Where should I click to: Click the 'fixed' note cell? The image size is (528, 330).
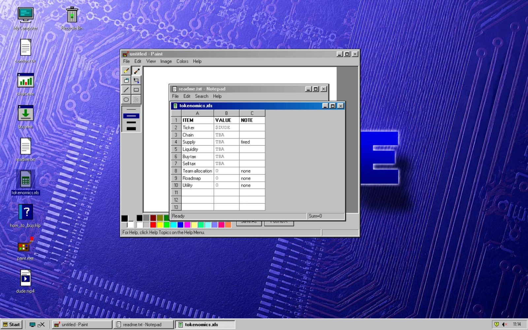point(252,142)
